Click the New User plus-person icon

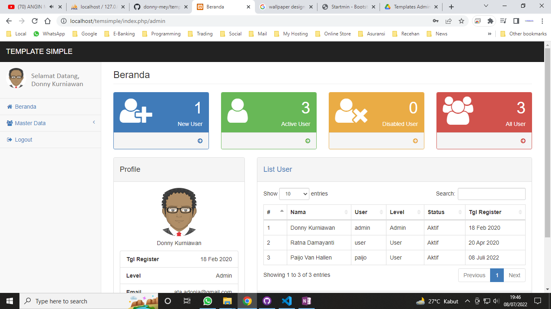[136, 111]
